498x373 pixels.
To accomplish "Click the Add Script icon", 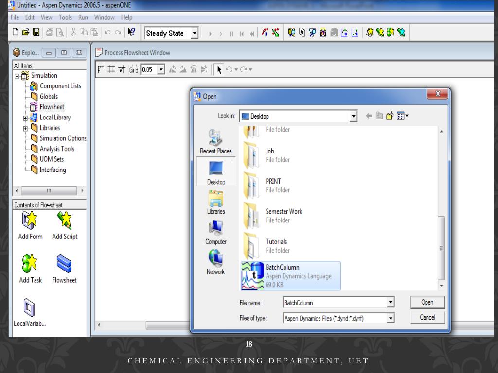I will click(x=65, y=225).
